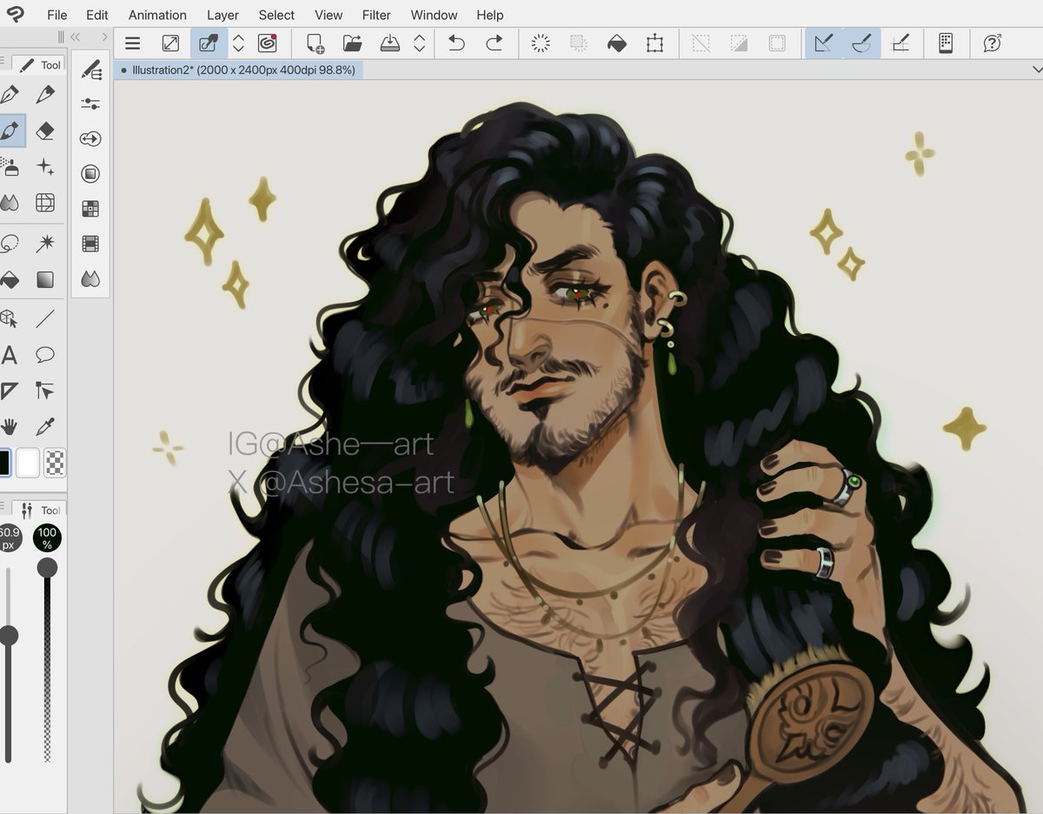The height and width of the screenshot is (814, 1043).
Task: Click the right arrow on palette dock
Action: 104,37
